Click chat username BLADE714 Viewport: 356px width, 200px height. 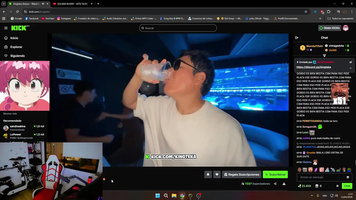click(x=309, y=147)
